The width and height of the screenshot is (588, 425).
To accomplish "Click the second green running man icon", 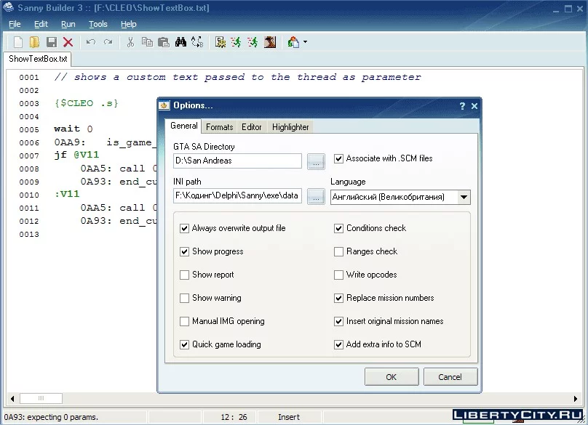I will [x=253, y=42].
